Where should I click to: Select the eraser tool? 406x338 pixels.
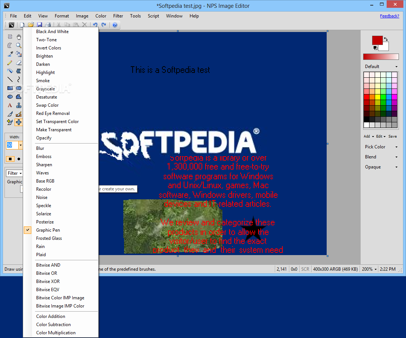coord(19,62)
